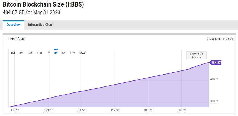This screenshot has height=116, width=238.
Task: Click the Level Chart title
Action: (17, 39)
